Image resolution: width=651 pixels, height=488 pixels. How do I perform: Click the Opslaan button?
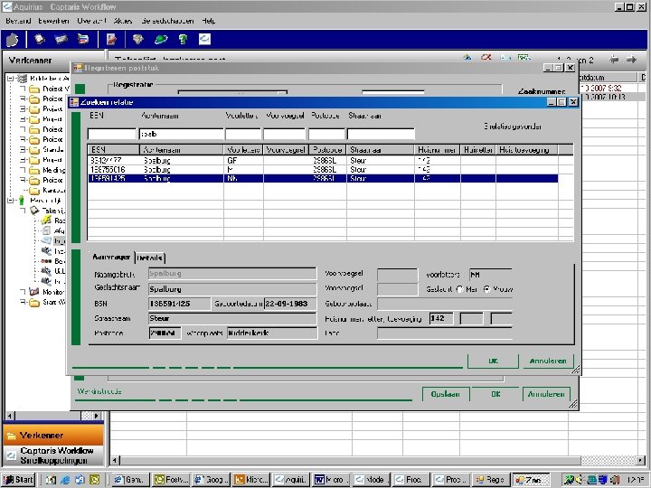coord(446,393)
